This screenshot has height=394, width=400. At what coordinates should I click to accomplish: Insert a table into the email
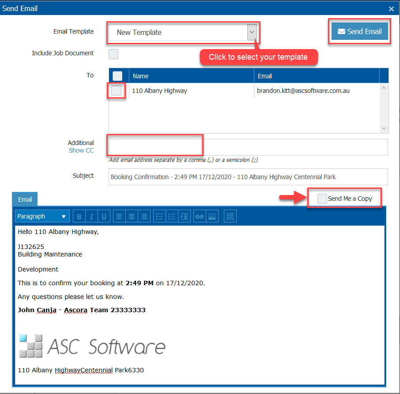click(x=230, y=217)
